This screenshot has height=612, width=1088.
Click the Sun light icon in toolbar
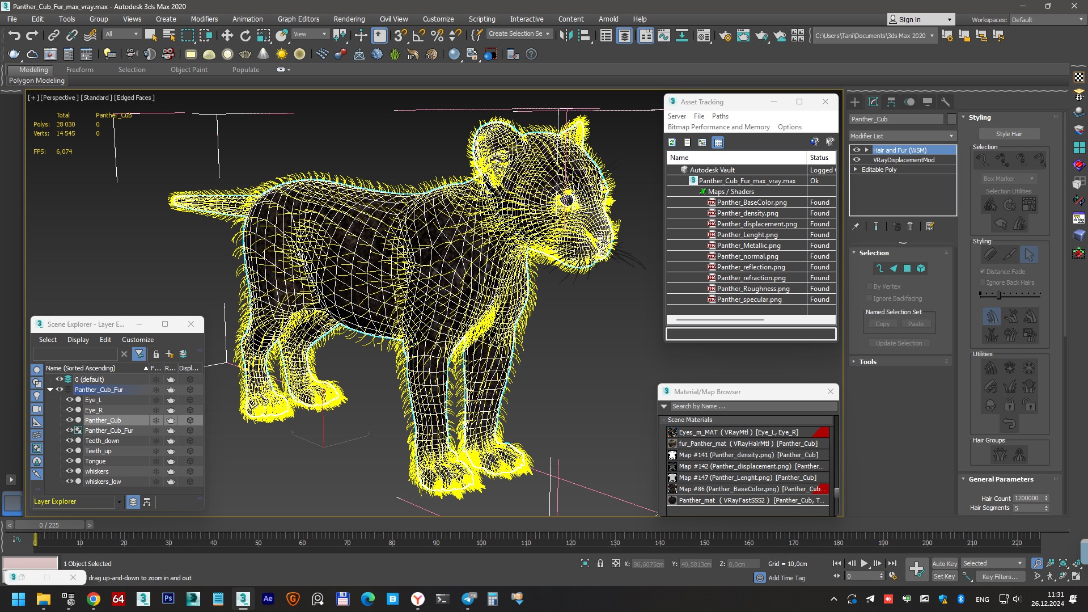281,54
